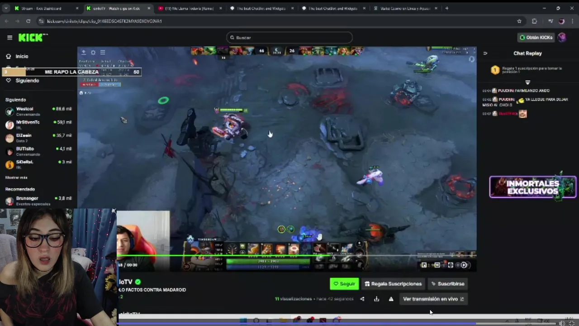
Task: Click the Seguir follow button
Action: click(344, 284)
